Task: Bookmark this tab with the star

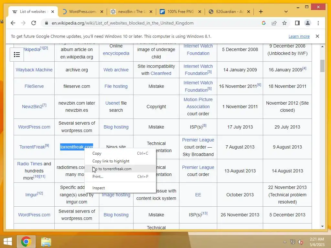Action: [284, 23]
